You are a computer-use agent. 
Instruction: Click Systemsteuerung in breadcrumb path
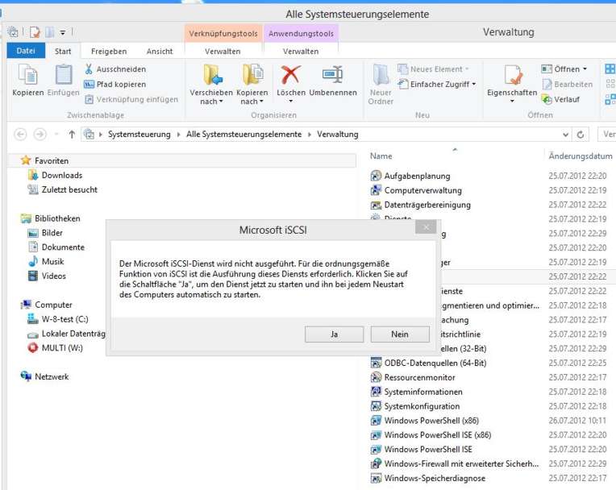click(x=139, y=135)
